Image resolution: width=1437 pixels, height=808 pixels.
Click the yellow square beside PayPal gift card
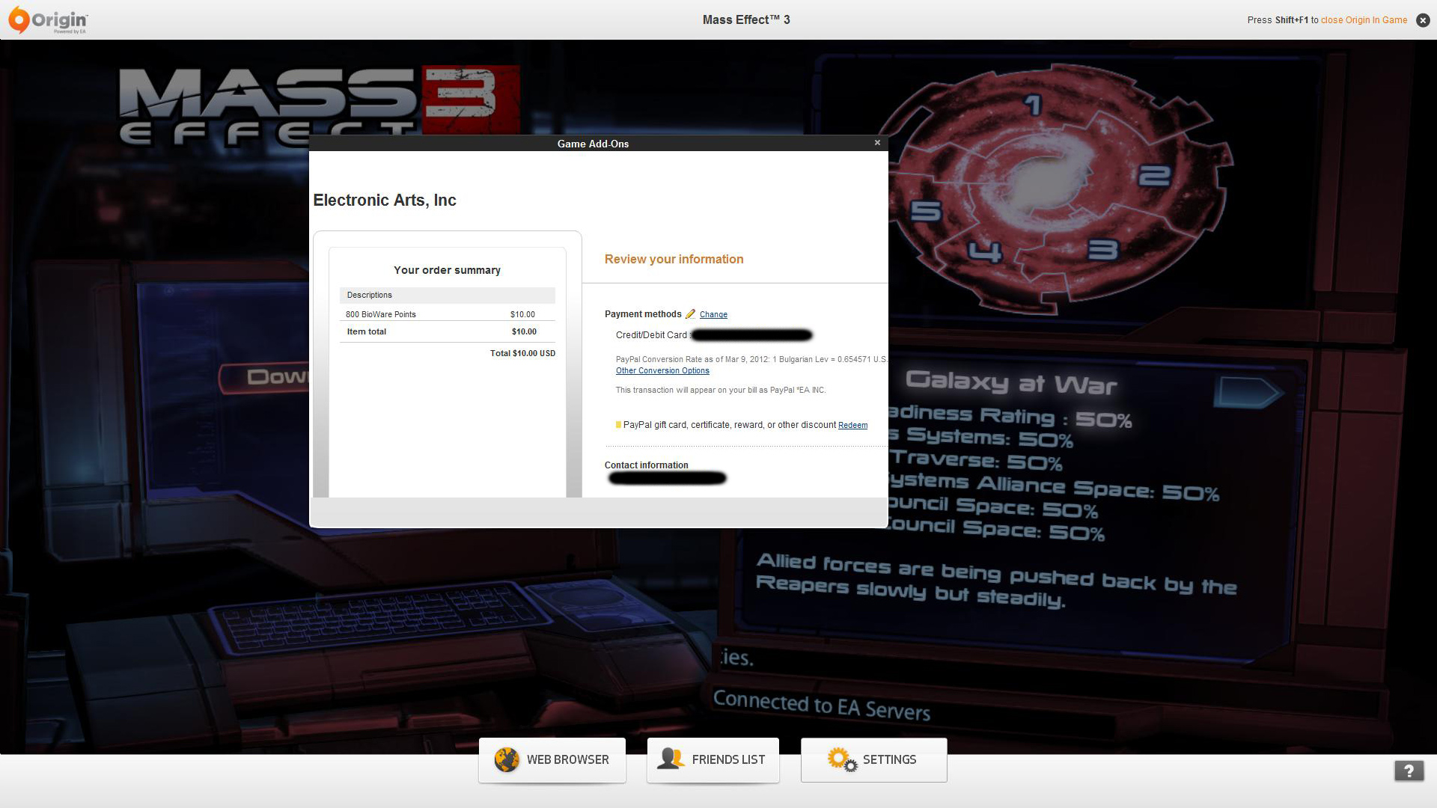click(x=618, y=425)
